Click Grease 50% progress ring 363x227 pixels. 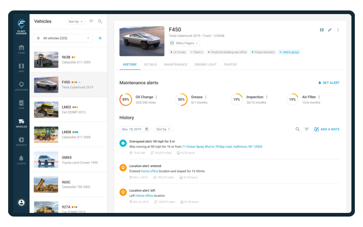point(181,99)
